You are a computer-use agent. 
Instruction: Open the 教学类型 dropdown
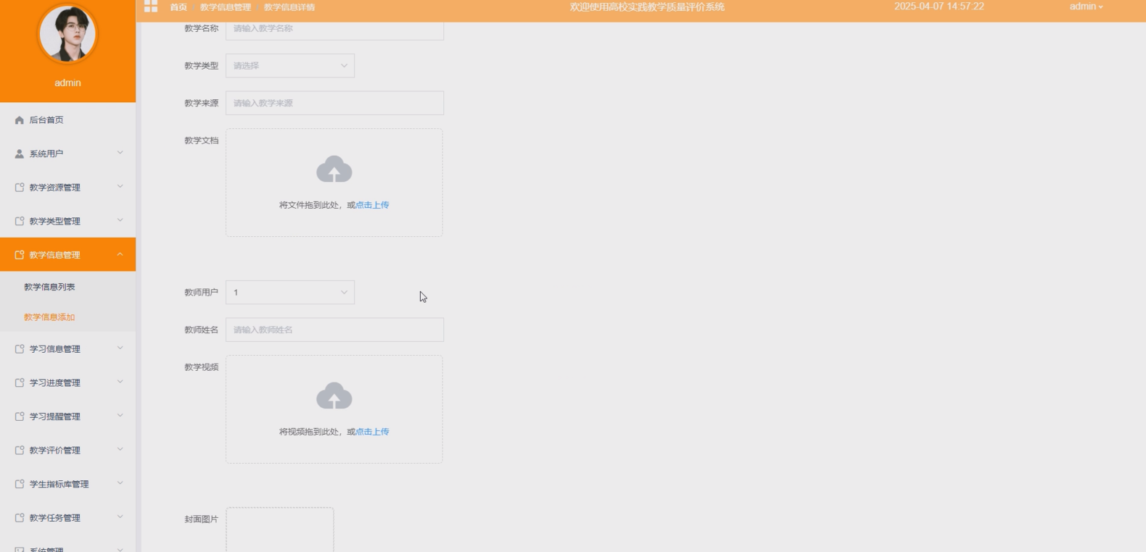tap(290, 66)
